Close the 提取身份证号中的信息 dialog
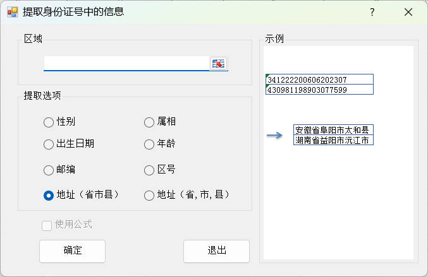This screenshot has height=277, width=428. (408, 12)
